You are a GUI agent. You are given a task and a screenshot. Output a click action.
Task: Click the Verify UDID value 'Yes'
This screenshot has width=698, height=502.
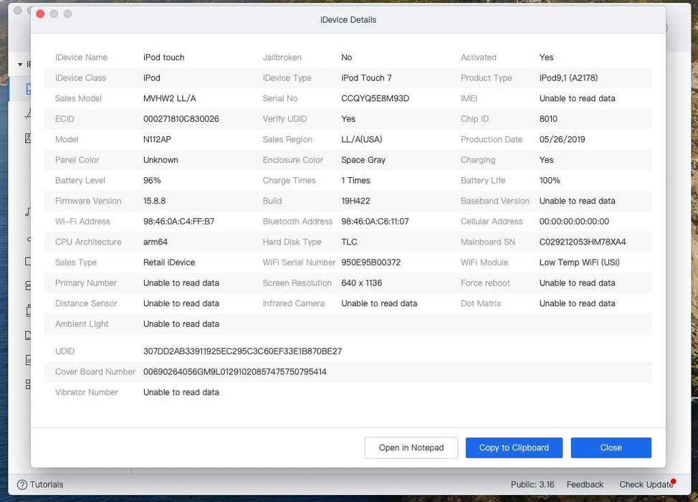tap(348, 119)
